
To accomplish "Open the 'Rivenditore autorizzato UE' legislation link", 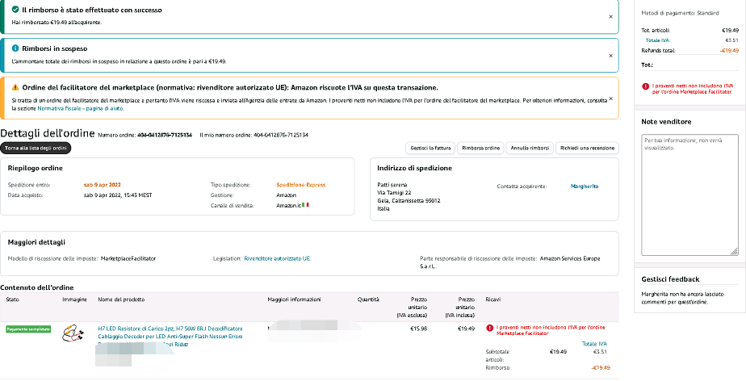I will click(277, 258).
